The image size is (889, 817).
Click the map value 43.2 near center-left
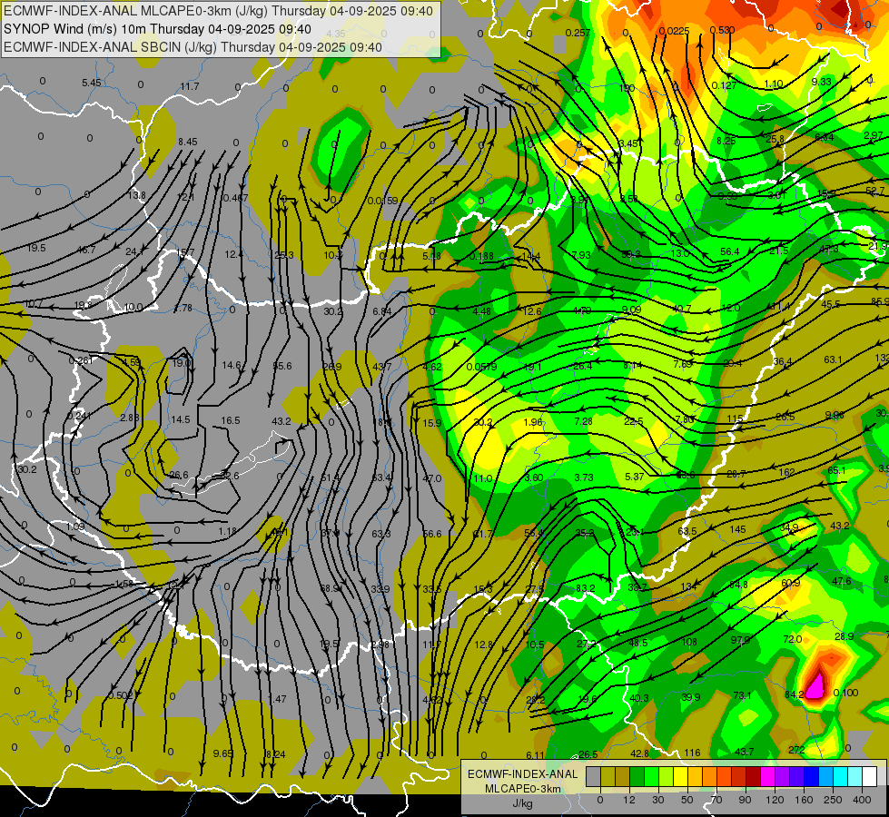point(282,421)
